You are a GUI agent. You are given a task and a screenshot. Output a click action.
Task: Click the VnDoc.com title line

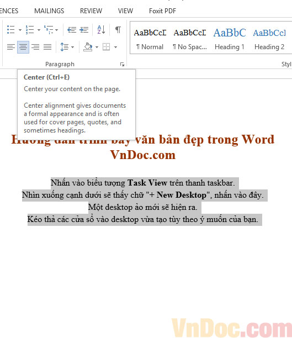pos(143,155)
